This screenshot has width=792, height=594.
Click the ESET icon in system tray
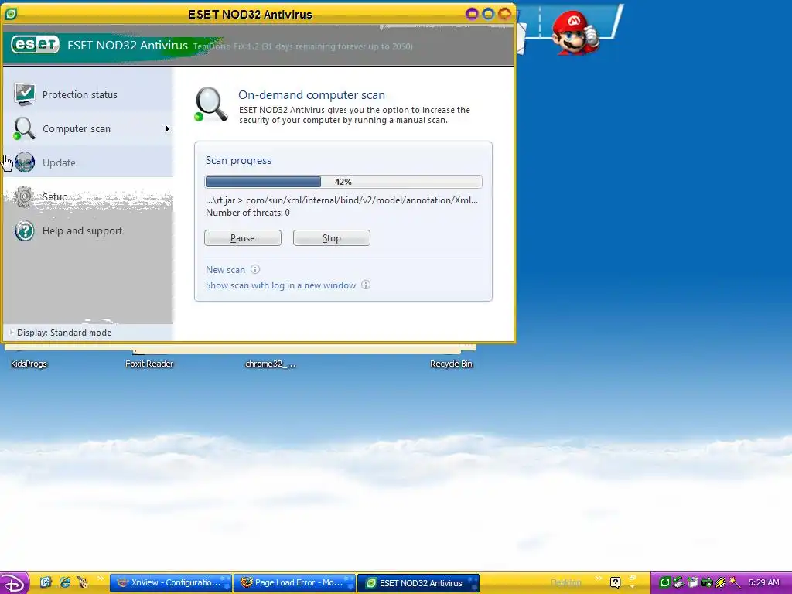click(x=664, y=583)
